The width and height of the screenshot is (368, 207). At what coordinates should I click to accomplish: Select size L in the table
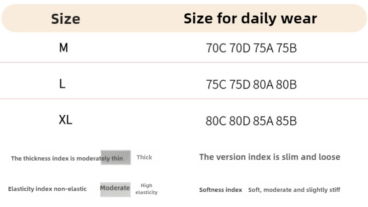point(63,84)
